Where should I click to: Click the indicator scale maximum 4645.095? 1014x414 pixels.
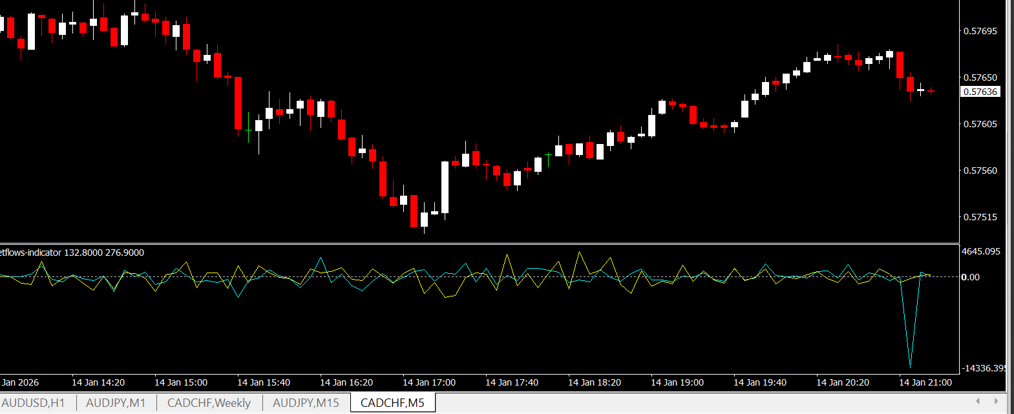pyautogui.click(x=980, y=251)
